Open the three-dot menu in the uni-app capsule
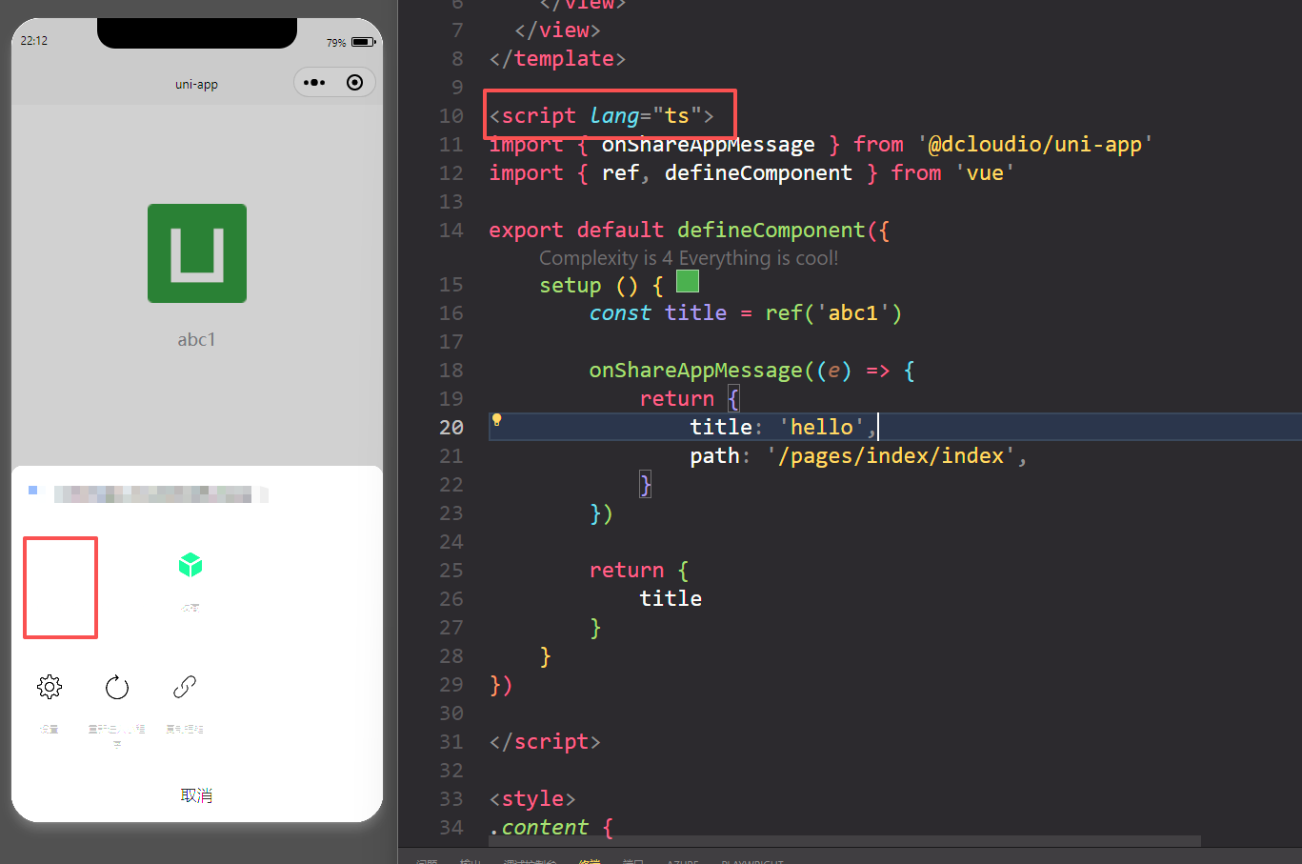 (x=314, y=83)
